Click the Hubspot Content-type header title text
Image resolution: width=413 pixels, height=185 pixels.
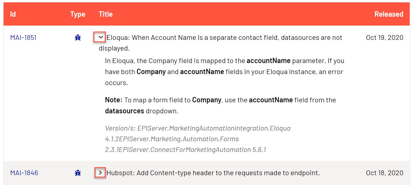pos(213,173)
